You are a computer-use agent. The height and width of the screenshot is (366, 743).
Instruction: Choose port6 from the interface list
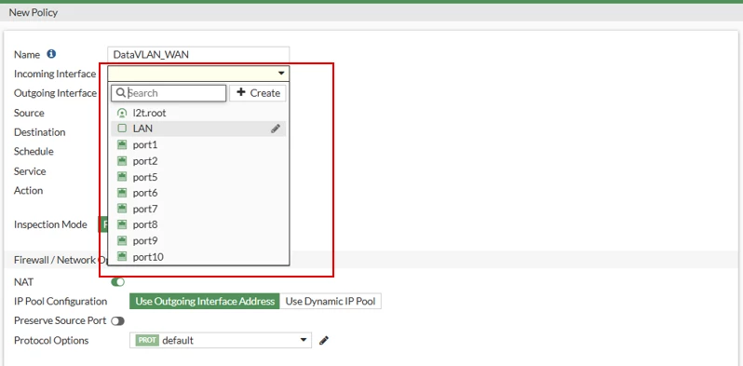point(198,193)
